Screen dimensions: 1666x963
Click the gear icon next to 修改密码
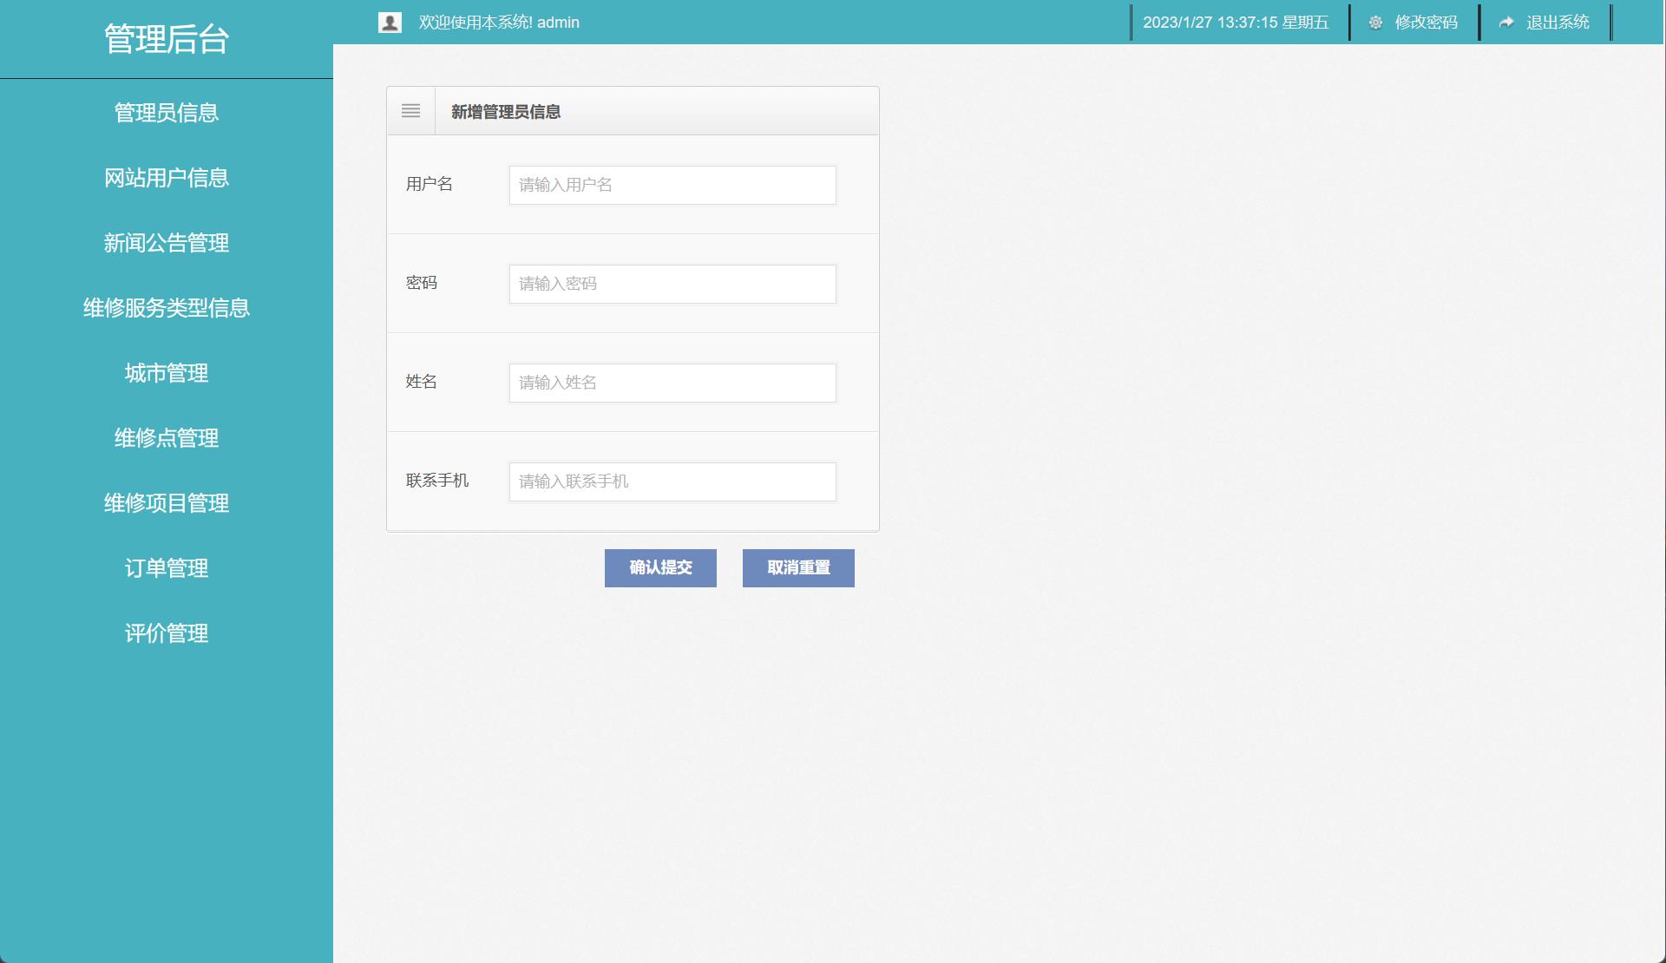click(1375, 22)
